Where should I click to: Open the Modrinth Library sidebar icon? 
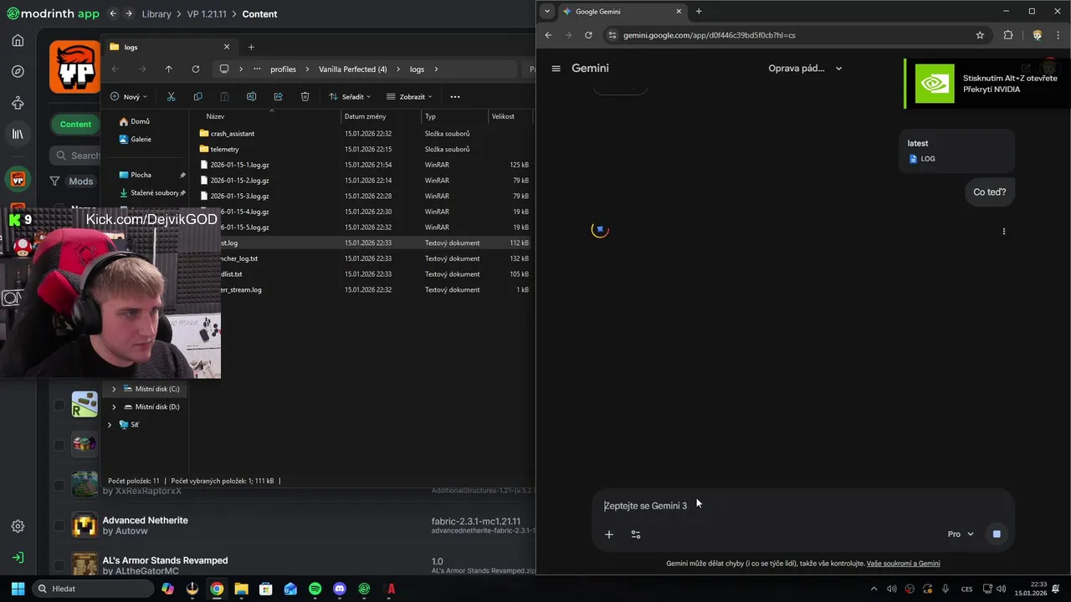(x=18, y=134)
